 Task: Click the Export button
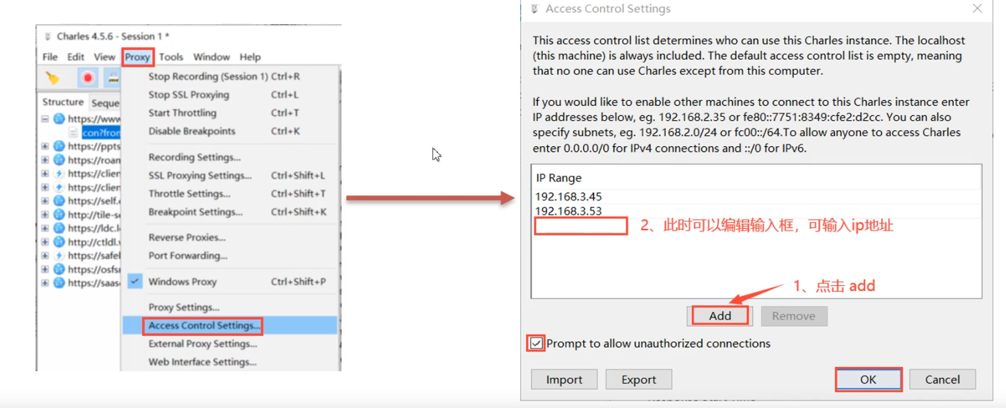click(x=639, y=379)
